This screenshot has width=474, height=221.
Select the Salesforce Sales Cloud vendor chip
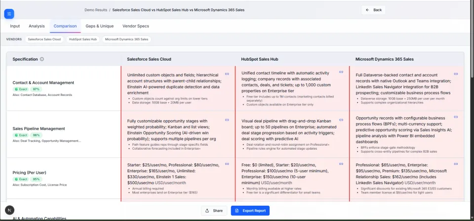[44, 39]
